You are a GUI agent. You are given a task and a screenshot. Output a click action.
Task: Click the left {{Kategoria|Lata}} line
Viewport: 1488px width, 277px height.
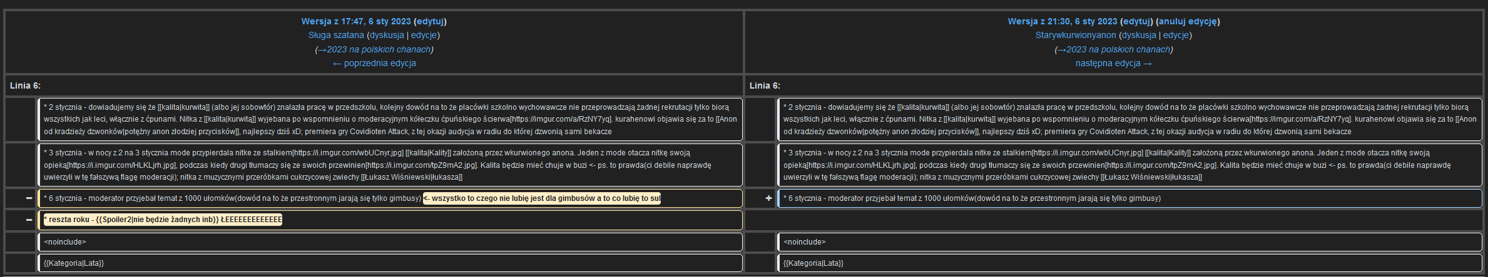390,263
